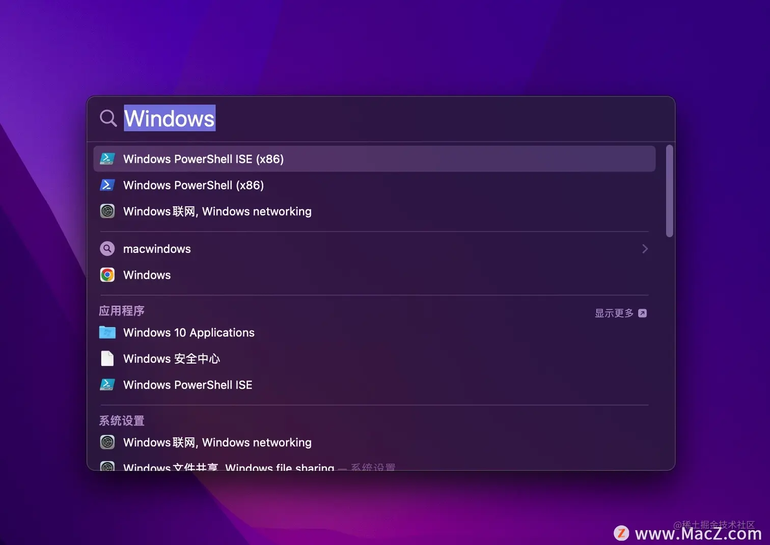Click the blank document icon for Windows 安全中心
This screenshot has width=770, height=545.
coord(107,359)
